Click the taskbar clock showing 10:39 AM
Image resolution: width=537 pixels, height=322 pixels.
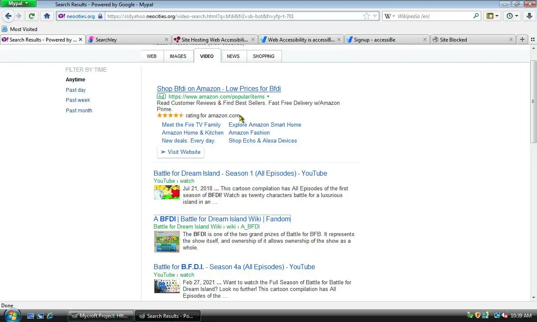(x=521, y=316)
